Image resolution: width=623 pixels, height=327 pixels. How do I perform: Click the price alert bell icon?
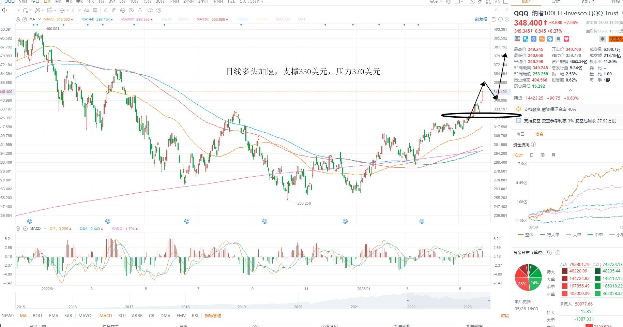pyautogui.click(x=603, y=39)
